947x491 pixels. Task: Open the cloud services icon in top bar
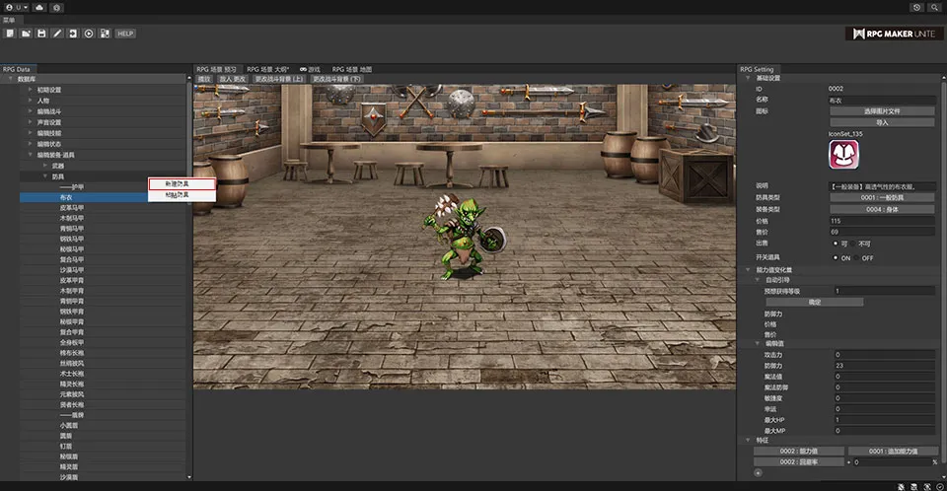pyautogui.click(x=38, y=7)
